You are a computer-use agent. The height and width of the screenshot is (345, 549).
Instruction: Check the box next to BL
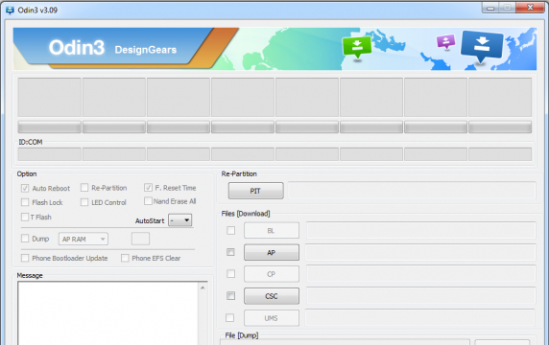[x=230, y=230]
